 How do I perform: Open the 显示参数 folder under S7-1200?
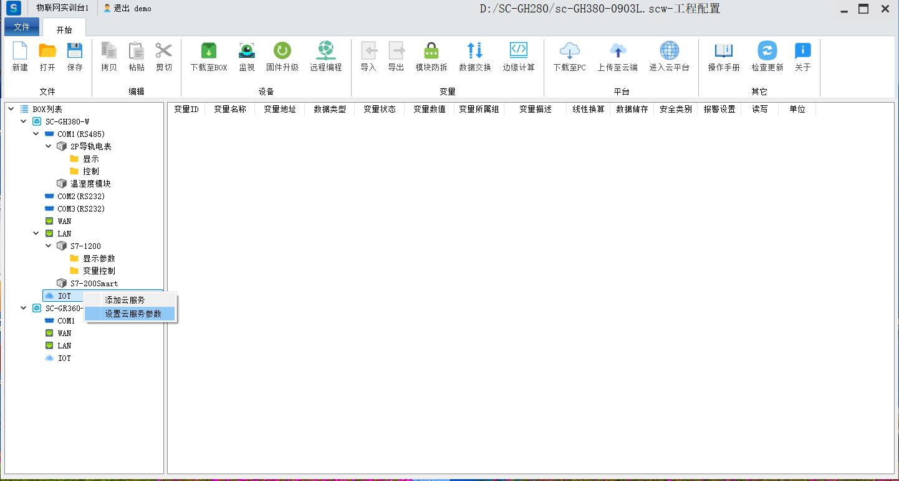(x=99, y=258)
